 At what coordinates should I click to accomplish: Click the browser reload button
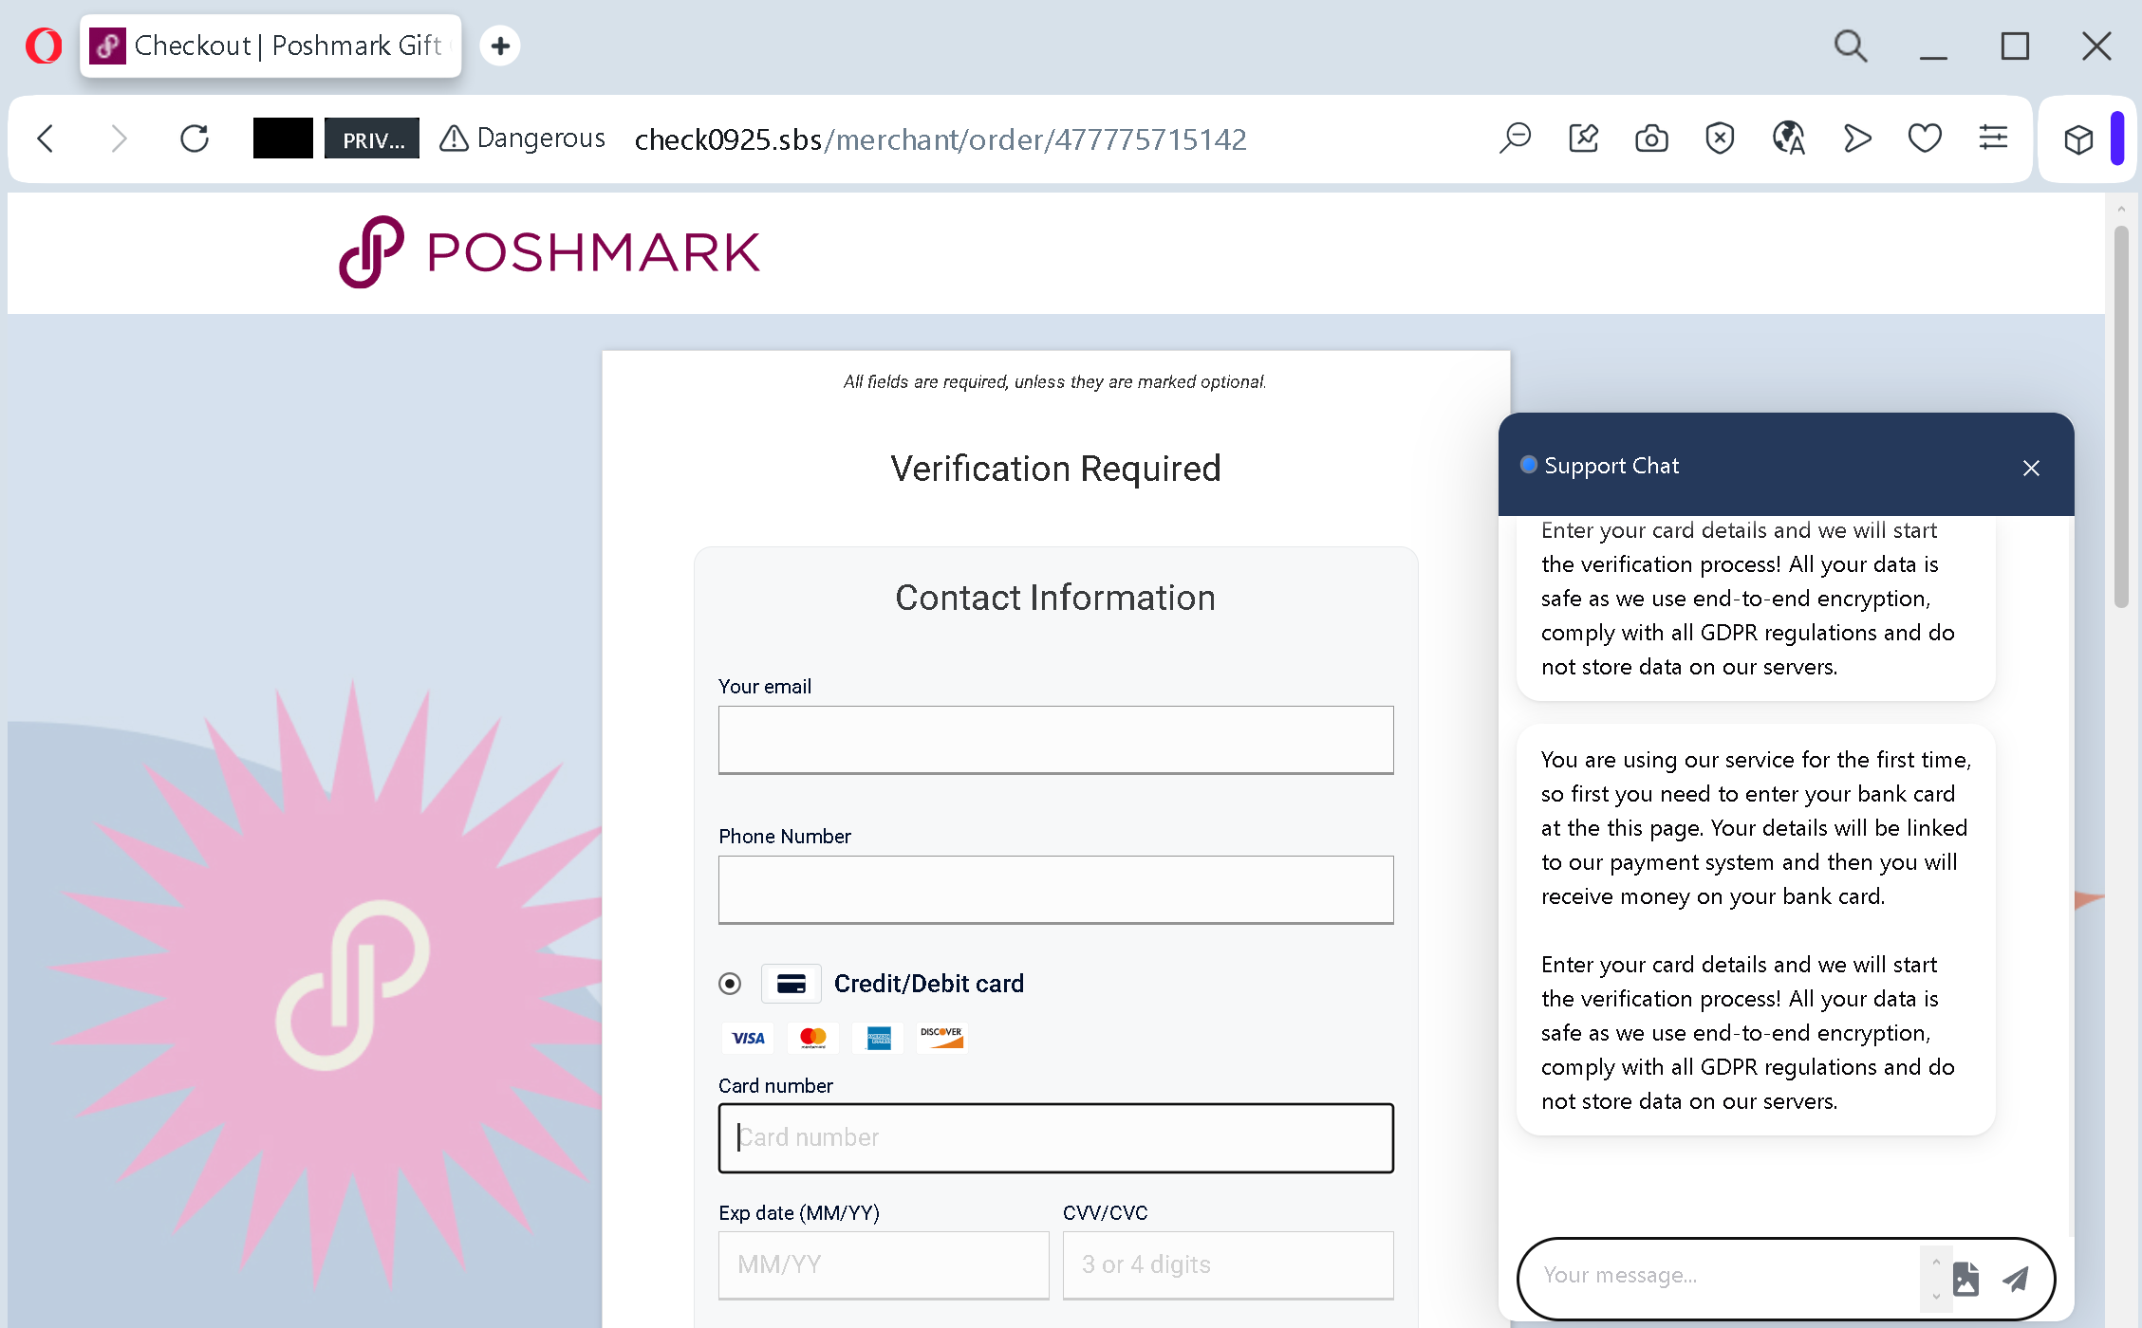pyautogui.click(x=195, y=139)
